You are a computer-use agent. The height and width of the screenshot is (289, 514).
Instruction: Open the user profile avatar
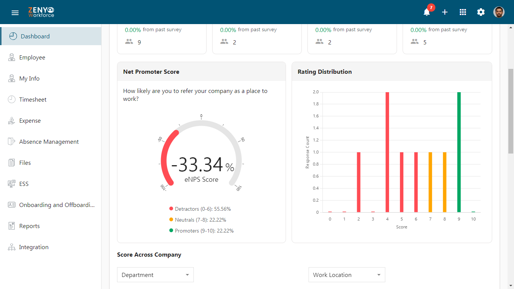click(499, 12)
